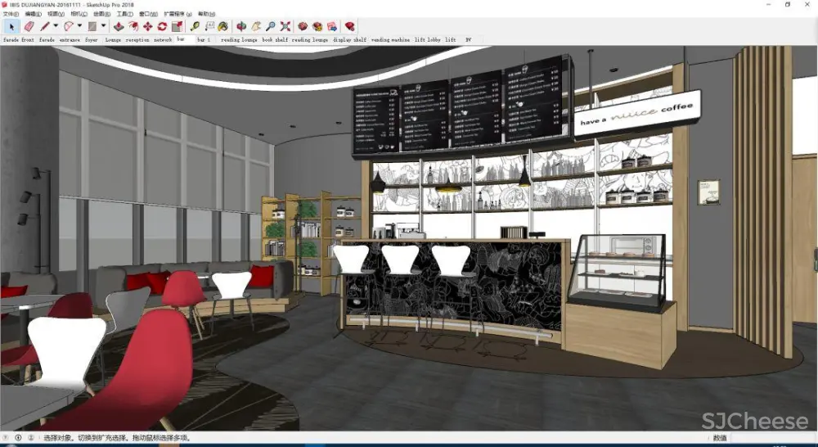Expand the Line tool dropdown arrow

55,26
